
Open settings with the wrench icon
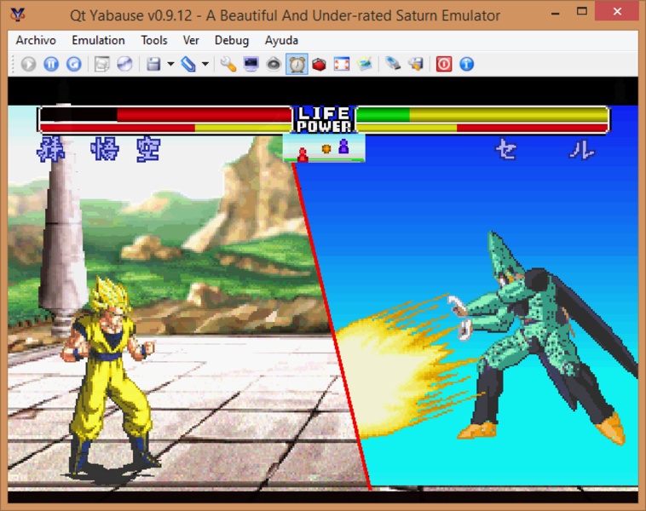point(228,64)
